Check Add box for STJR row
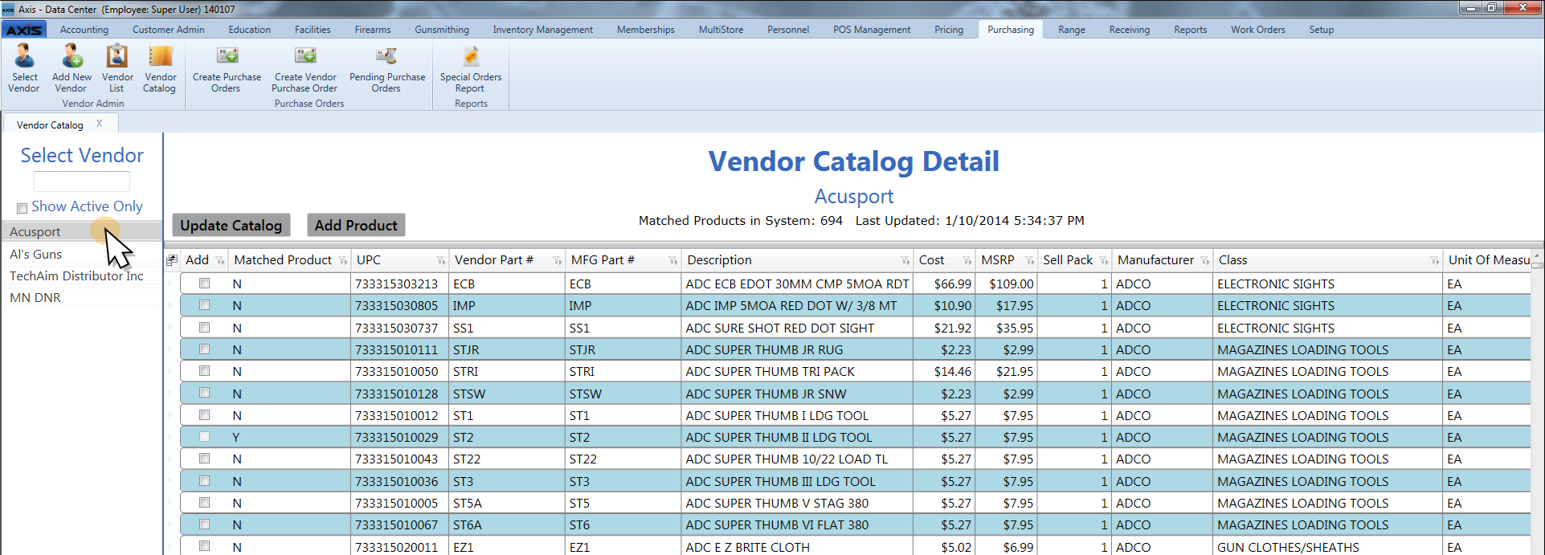 pyautogui.click(x=204, y=349)
